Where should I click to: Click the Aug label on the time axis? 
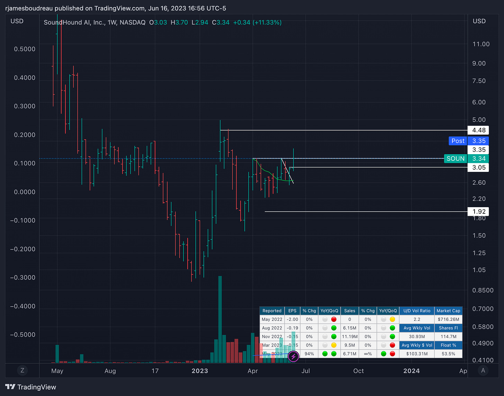(x=110, y=371)
